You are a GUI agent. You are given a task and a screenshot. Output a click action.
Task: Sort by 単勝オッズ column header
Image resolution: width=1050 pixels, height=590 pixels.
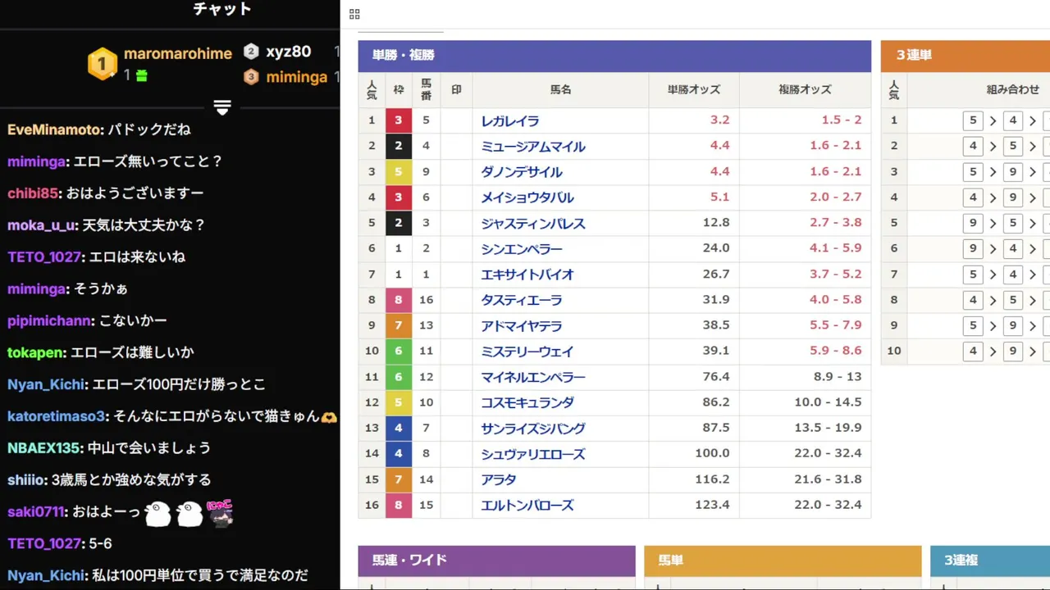click(x=693, y=90)
